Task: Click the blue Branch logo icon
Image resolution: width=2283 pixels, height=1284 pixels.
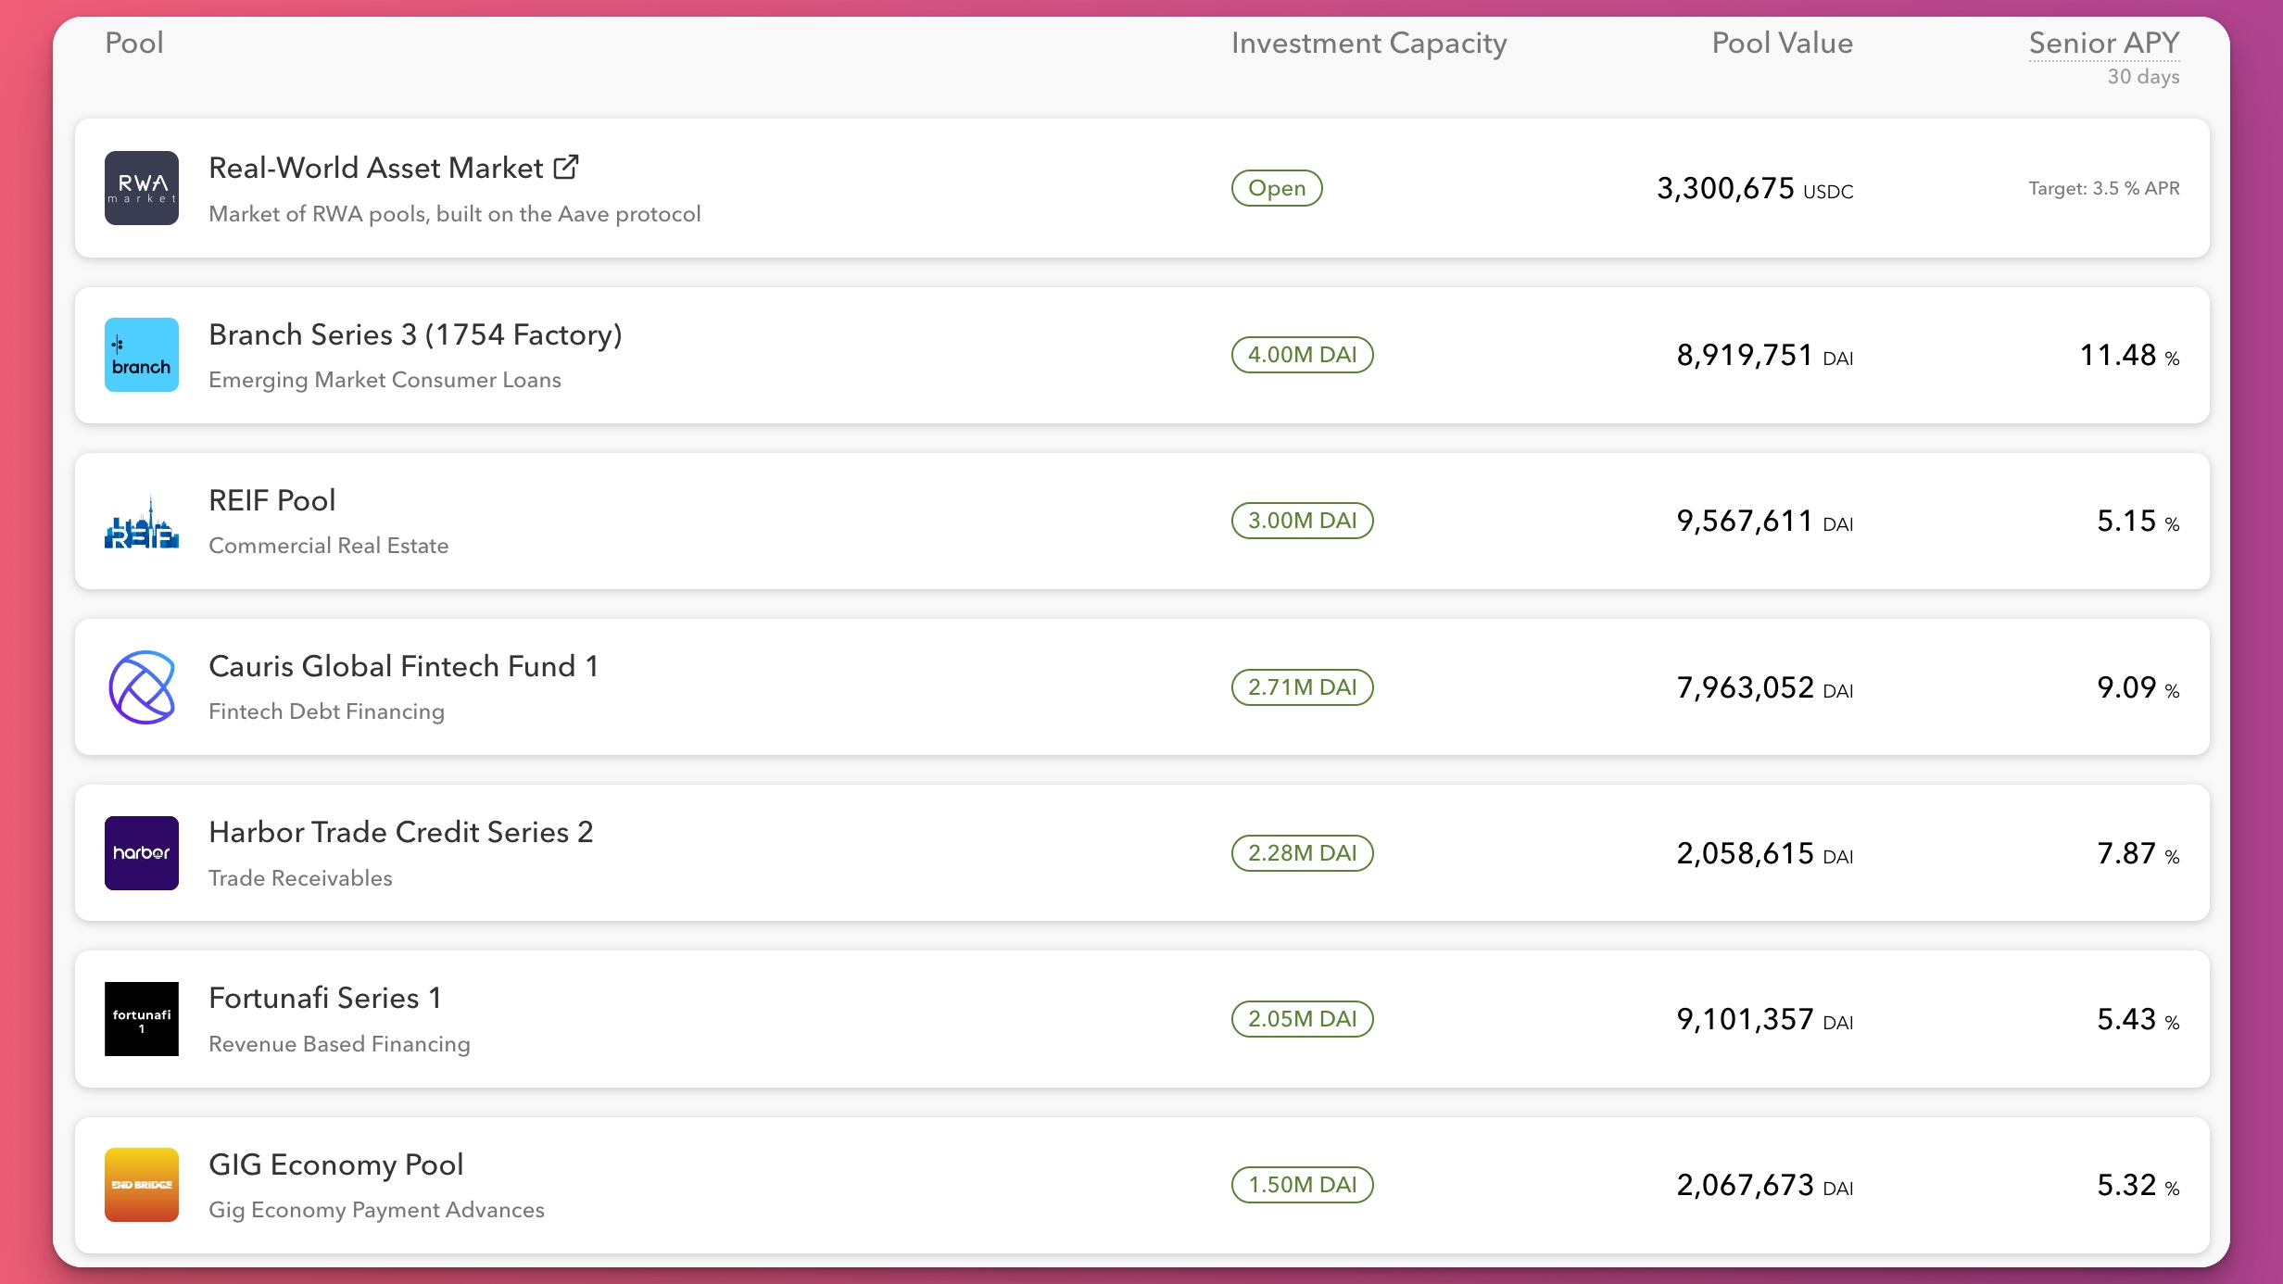Action: 141,355
